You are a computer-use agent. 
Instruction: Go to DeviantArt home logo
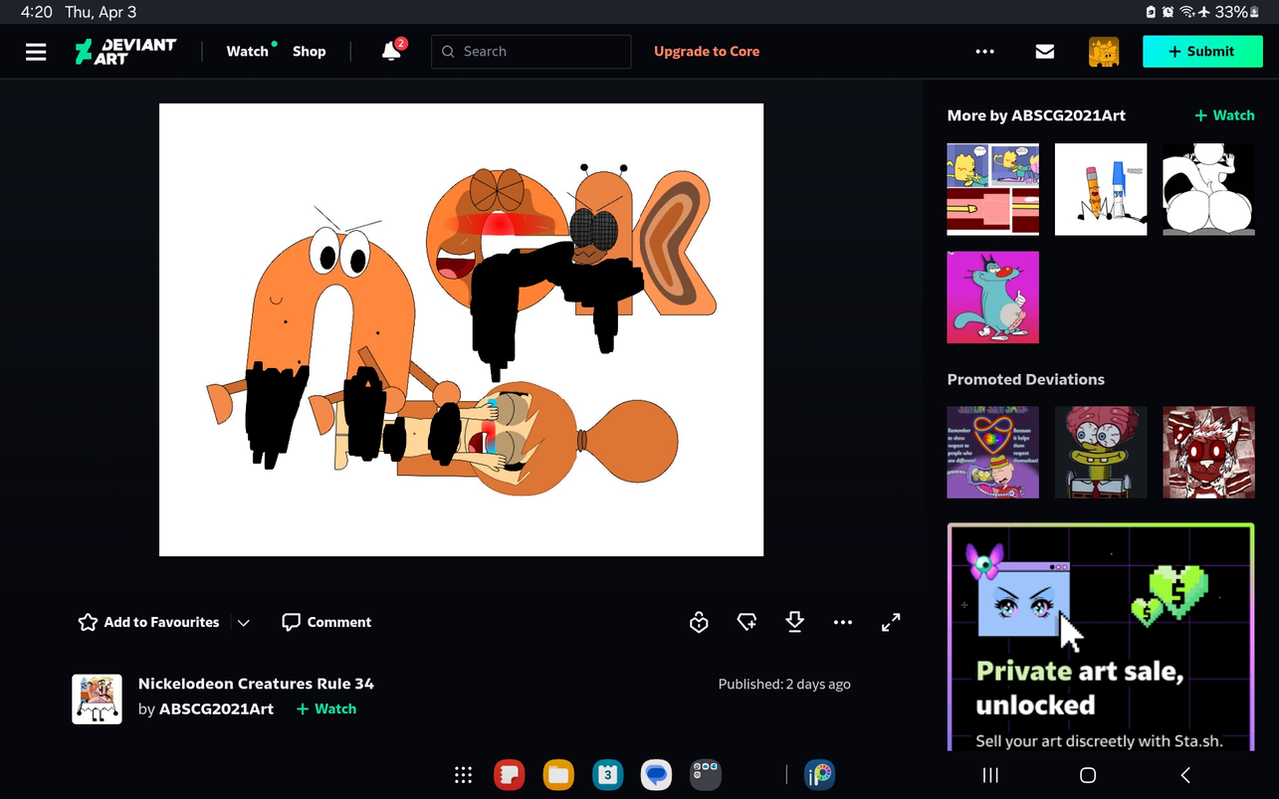pos(126,52)
